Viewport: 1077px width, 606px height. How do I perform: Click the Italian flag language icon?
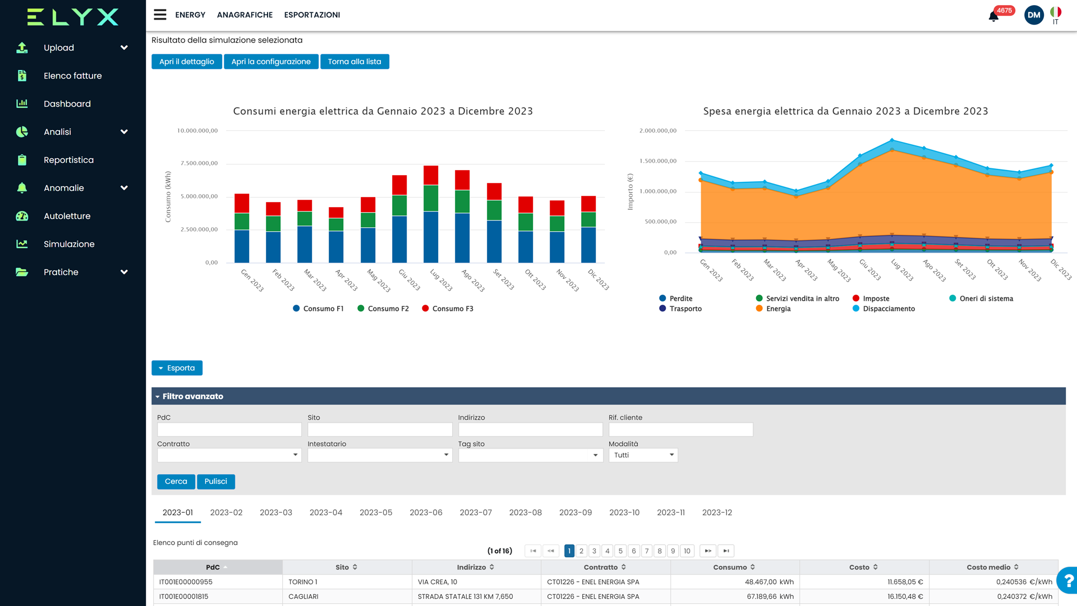point(1056,12)
